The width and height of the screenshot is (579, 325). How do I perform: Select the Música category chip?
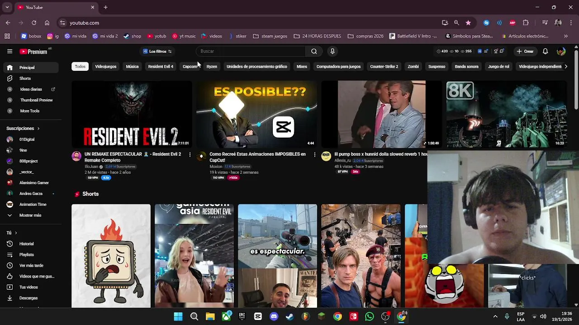132,66
